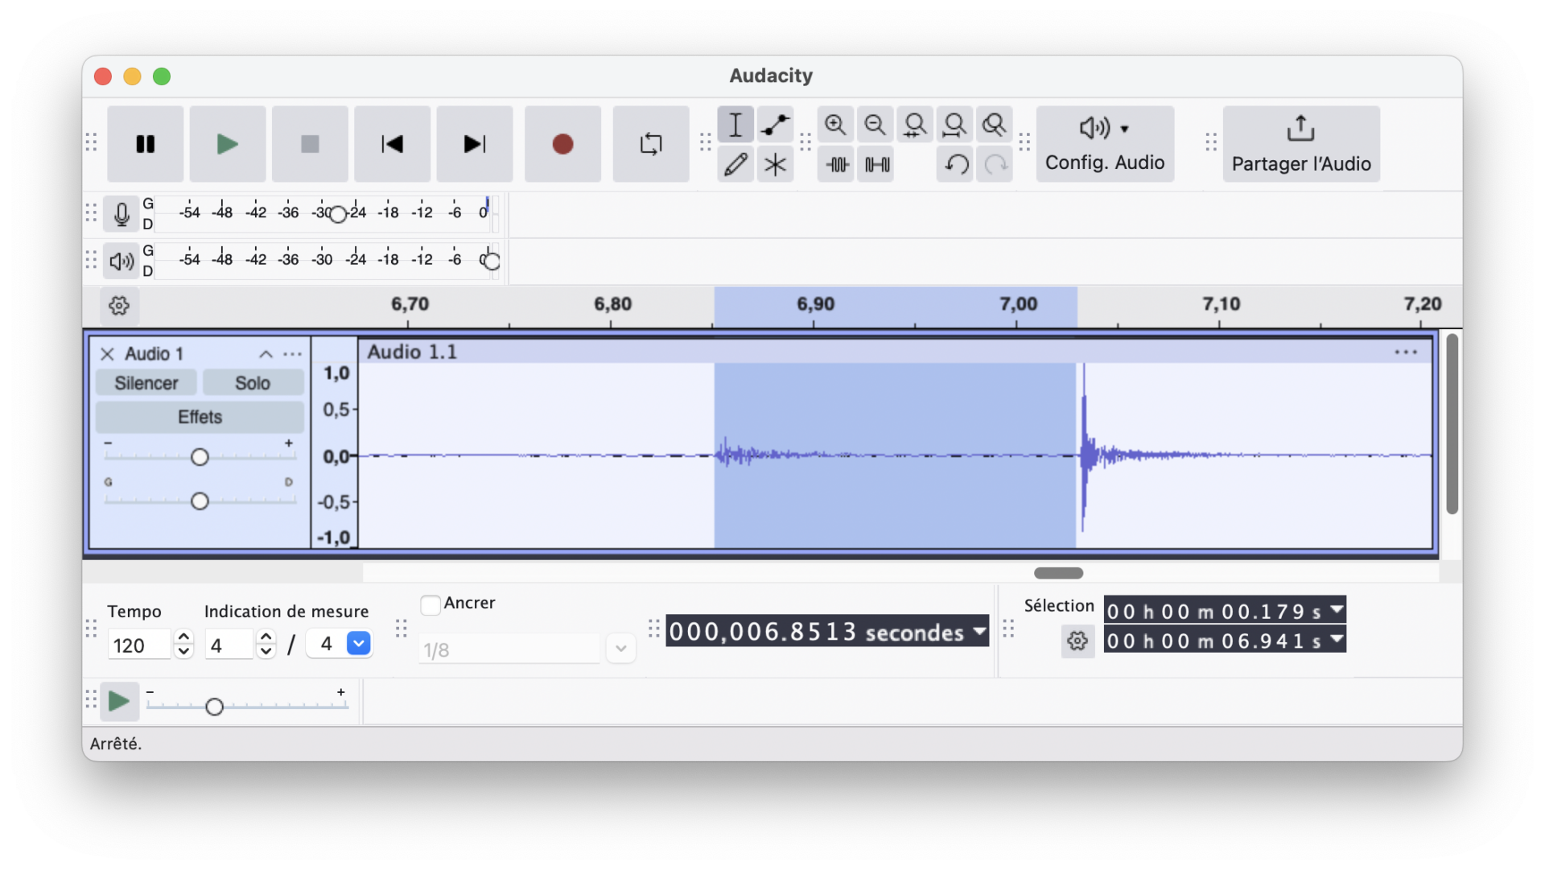Click Partager l'Audio button
Screen dimensions: 1545x870
(x=1301, y=144)
